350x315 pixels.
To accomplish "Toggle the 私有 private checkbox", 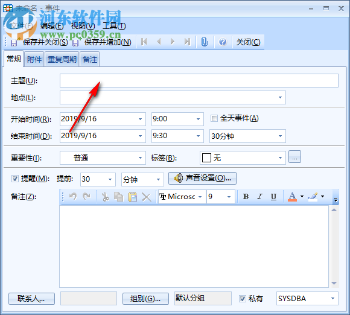I will [243, 299].
